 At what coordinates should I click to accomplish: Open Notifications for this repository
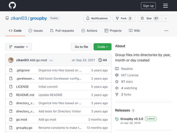97,18
